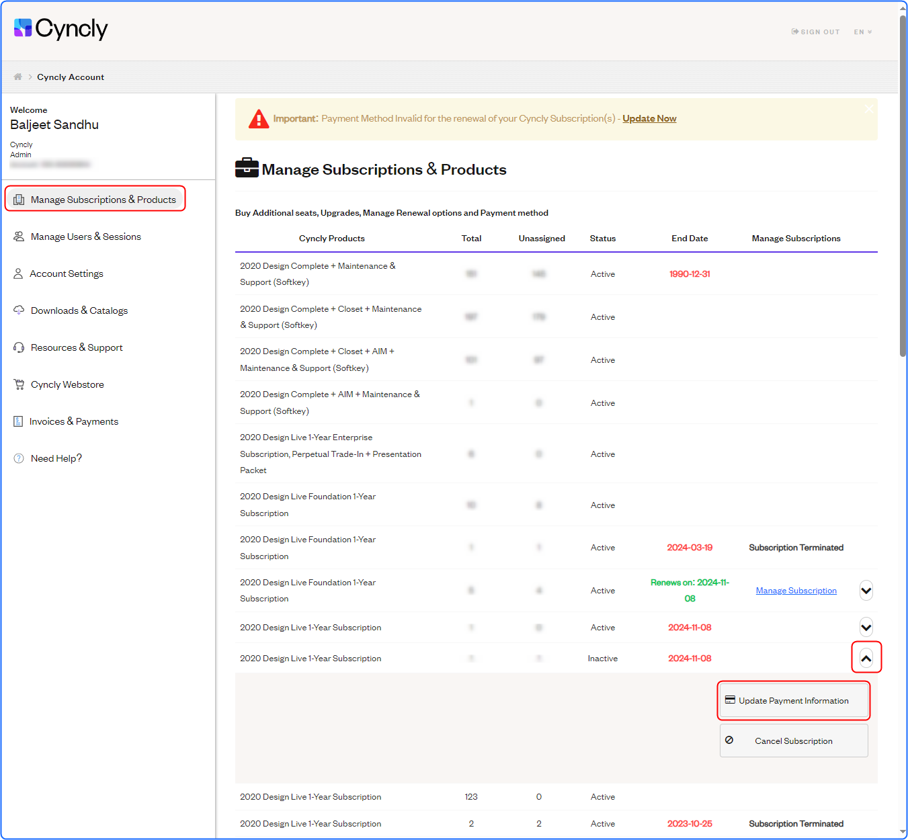The height and width of the screenshot is (840, 908).
Task: Expand the Foundation subscription renewing 2024-11-08
Action: click(x=866, y=591)
